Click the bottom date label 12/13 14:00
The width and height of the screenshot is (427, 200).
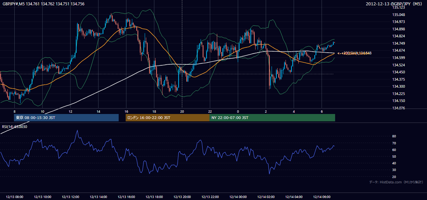coord(98,197)
